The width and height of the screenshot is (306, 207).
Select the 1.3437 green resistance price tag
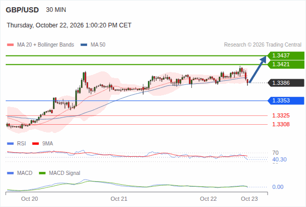(286, 56)
